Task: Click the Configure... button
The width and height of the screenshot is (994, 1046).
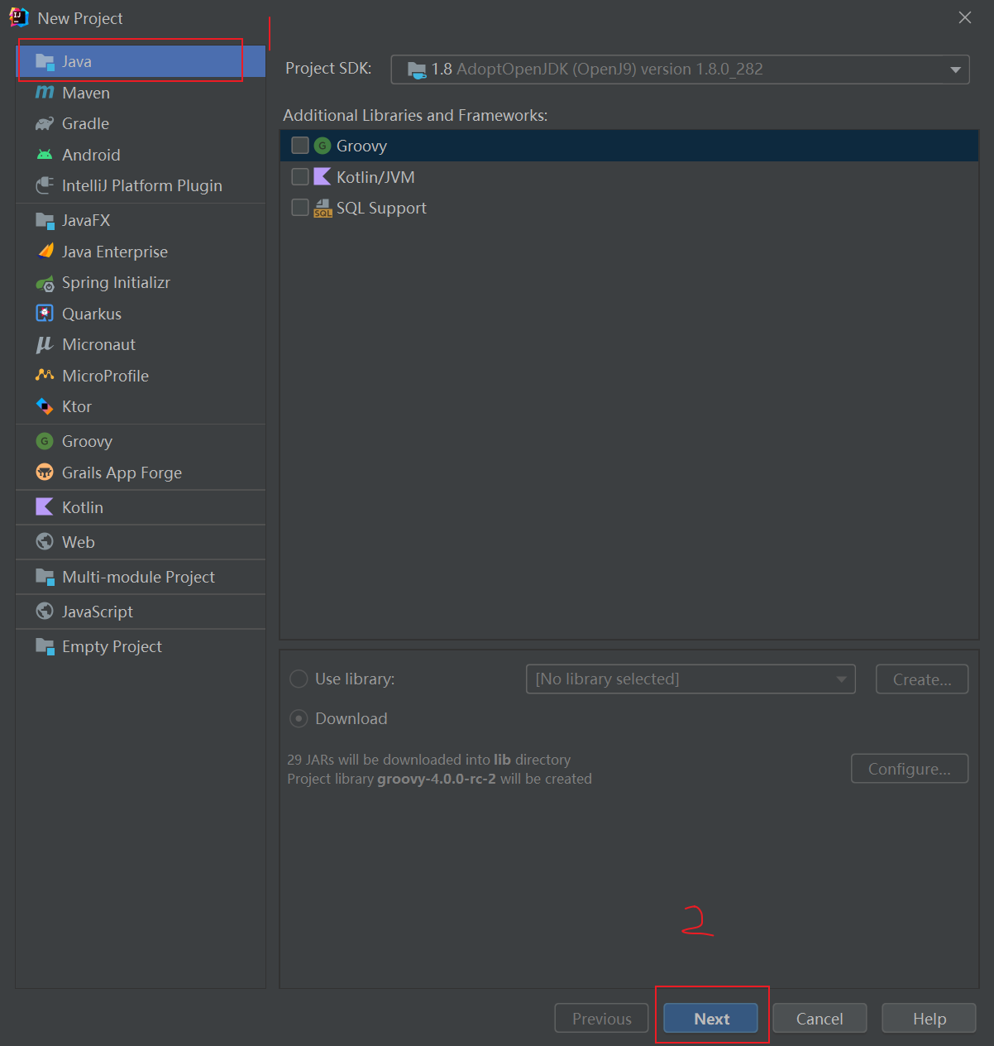Action: (x=910, y=769)
